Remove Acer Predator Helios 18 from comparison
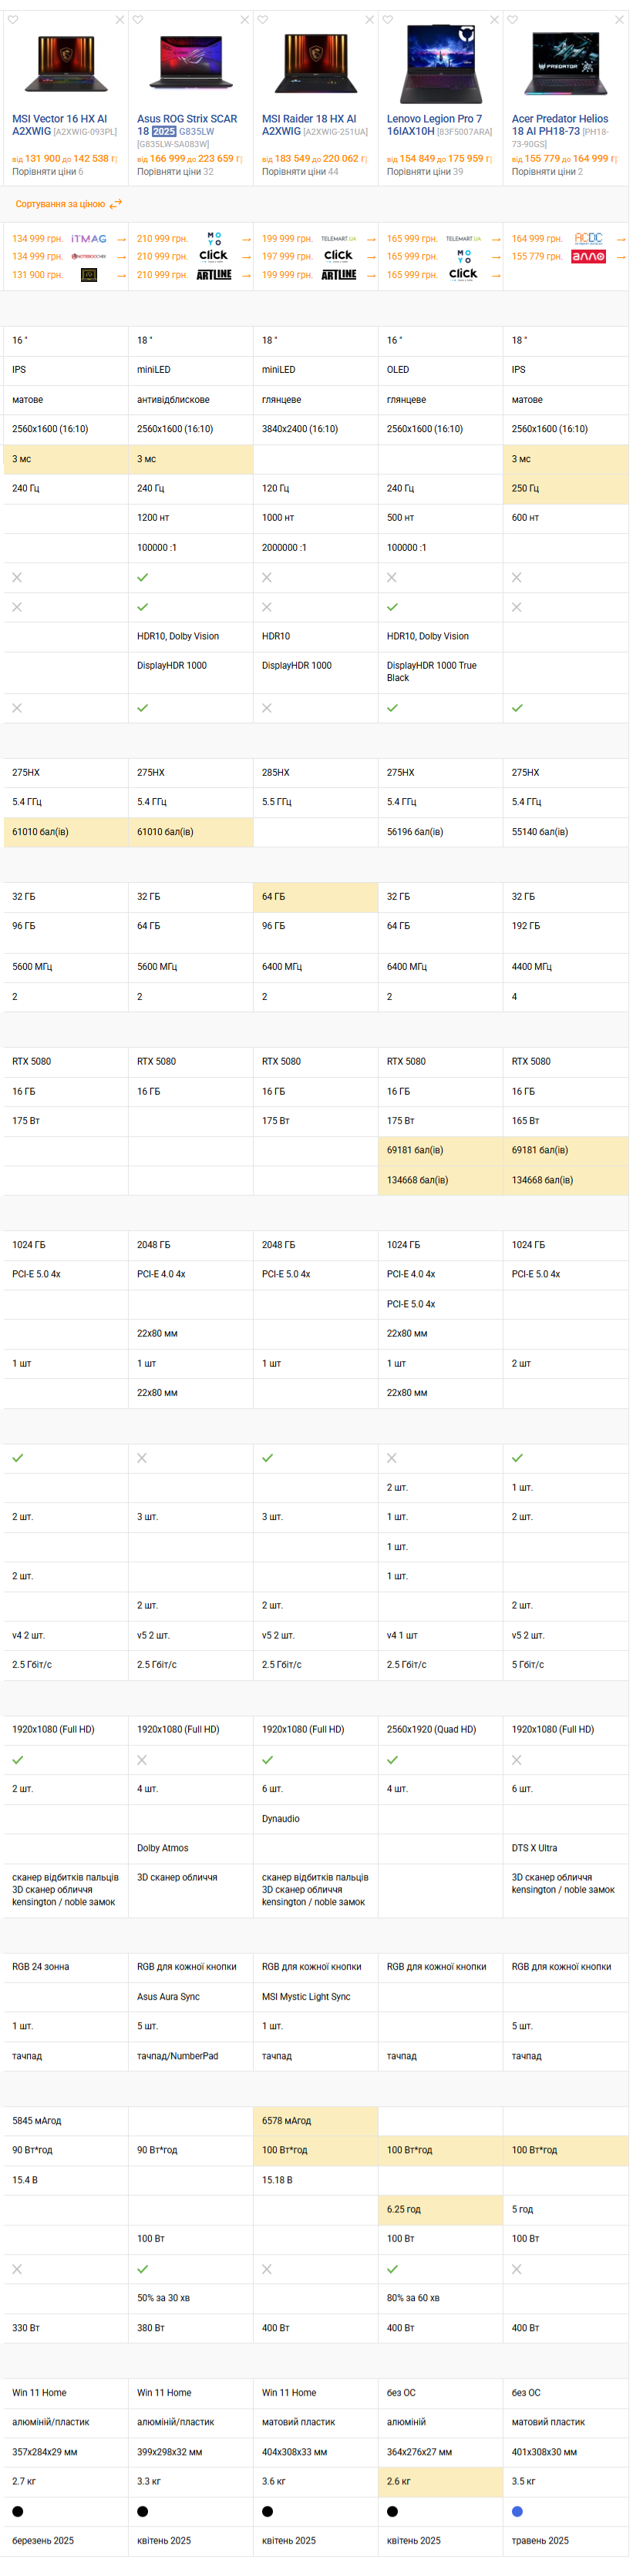Viewport: 633px width, 2576px height. (x=619, y=19)
